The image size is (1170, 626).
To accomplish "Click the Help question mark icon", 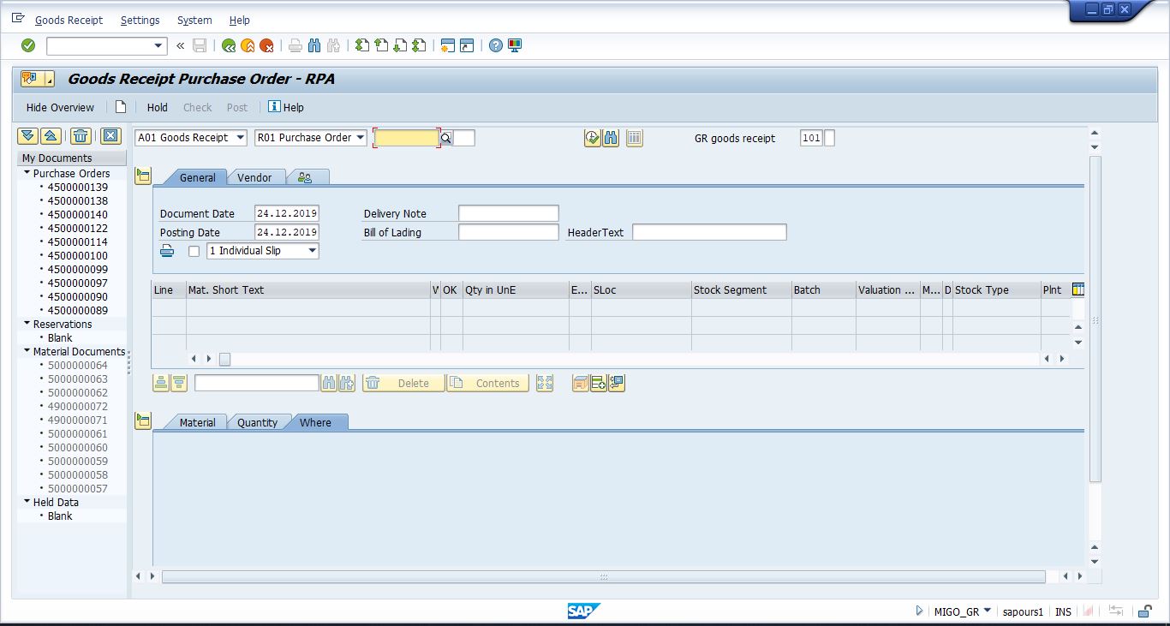I will pyautogui.click(x=496, y=45).
